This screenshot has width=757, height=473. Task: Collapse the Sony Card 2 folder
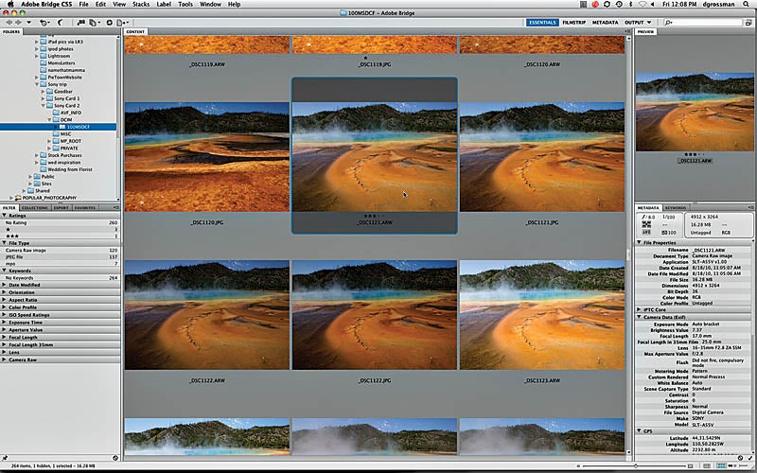tap(43, 105)
